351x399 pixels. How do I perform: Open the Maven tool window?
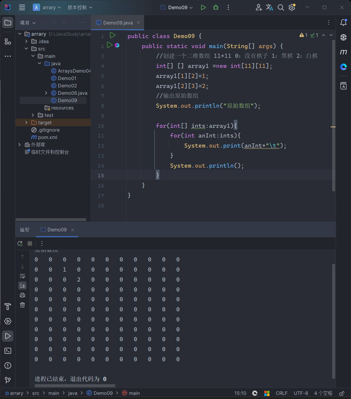tap(343, 52)
